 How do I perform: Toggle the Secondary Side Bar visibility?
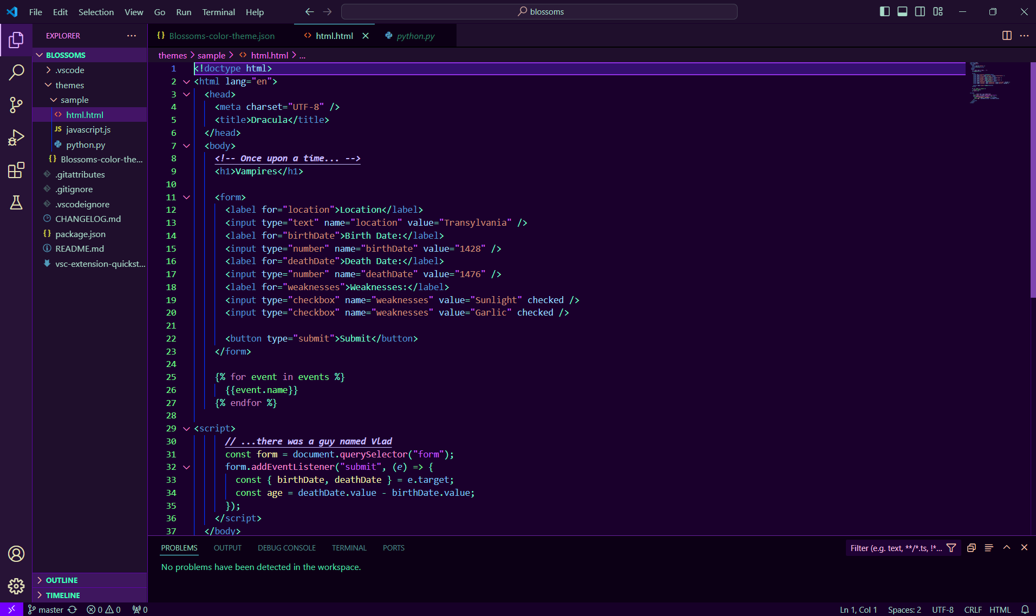click(920, 12)
